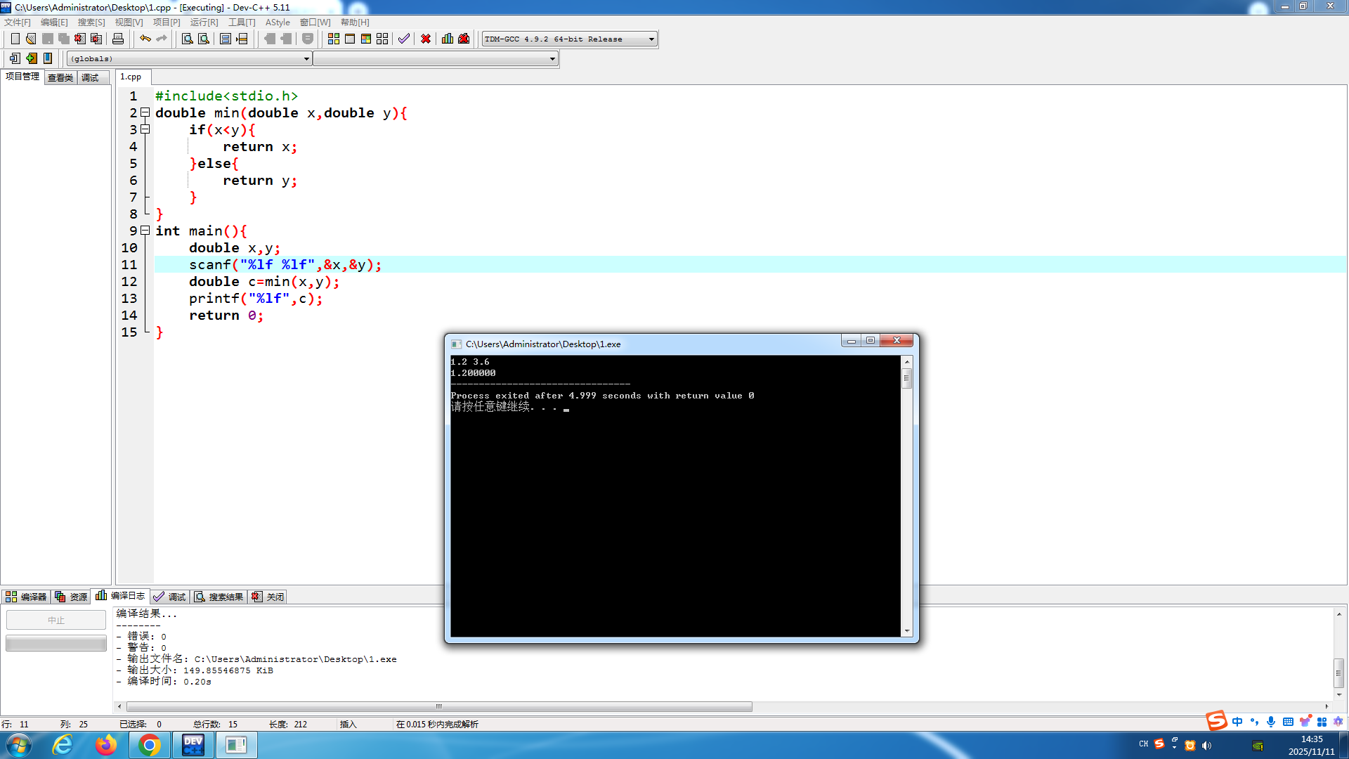Viewport: 1349px width, 759px height.
Task: Click the Run icon in toolbar
Action: [x=350, y=39]
